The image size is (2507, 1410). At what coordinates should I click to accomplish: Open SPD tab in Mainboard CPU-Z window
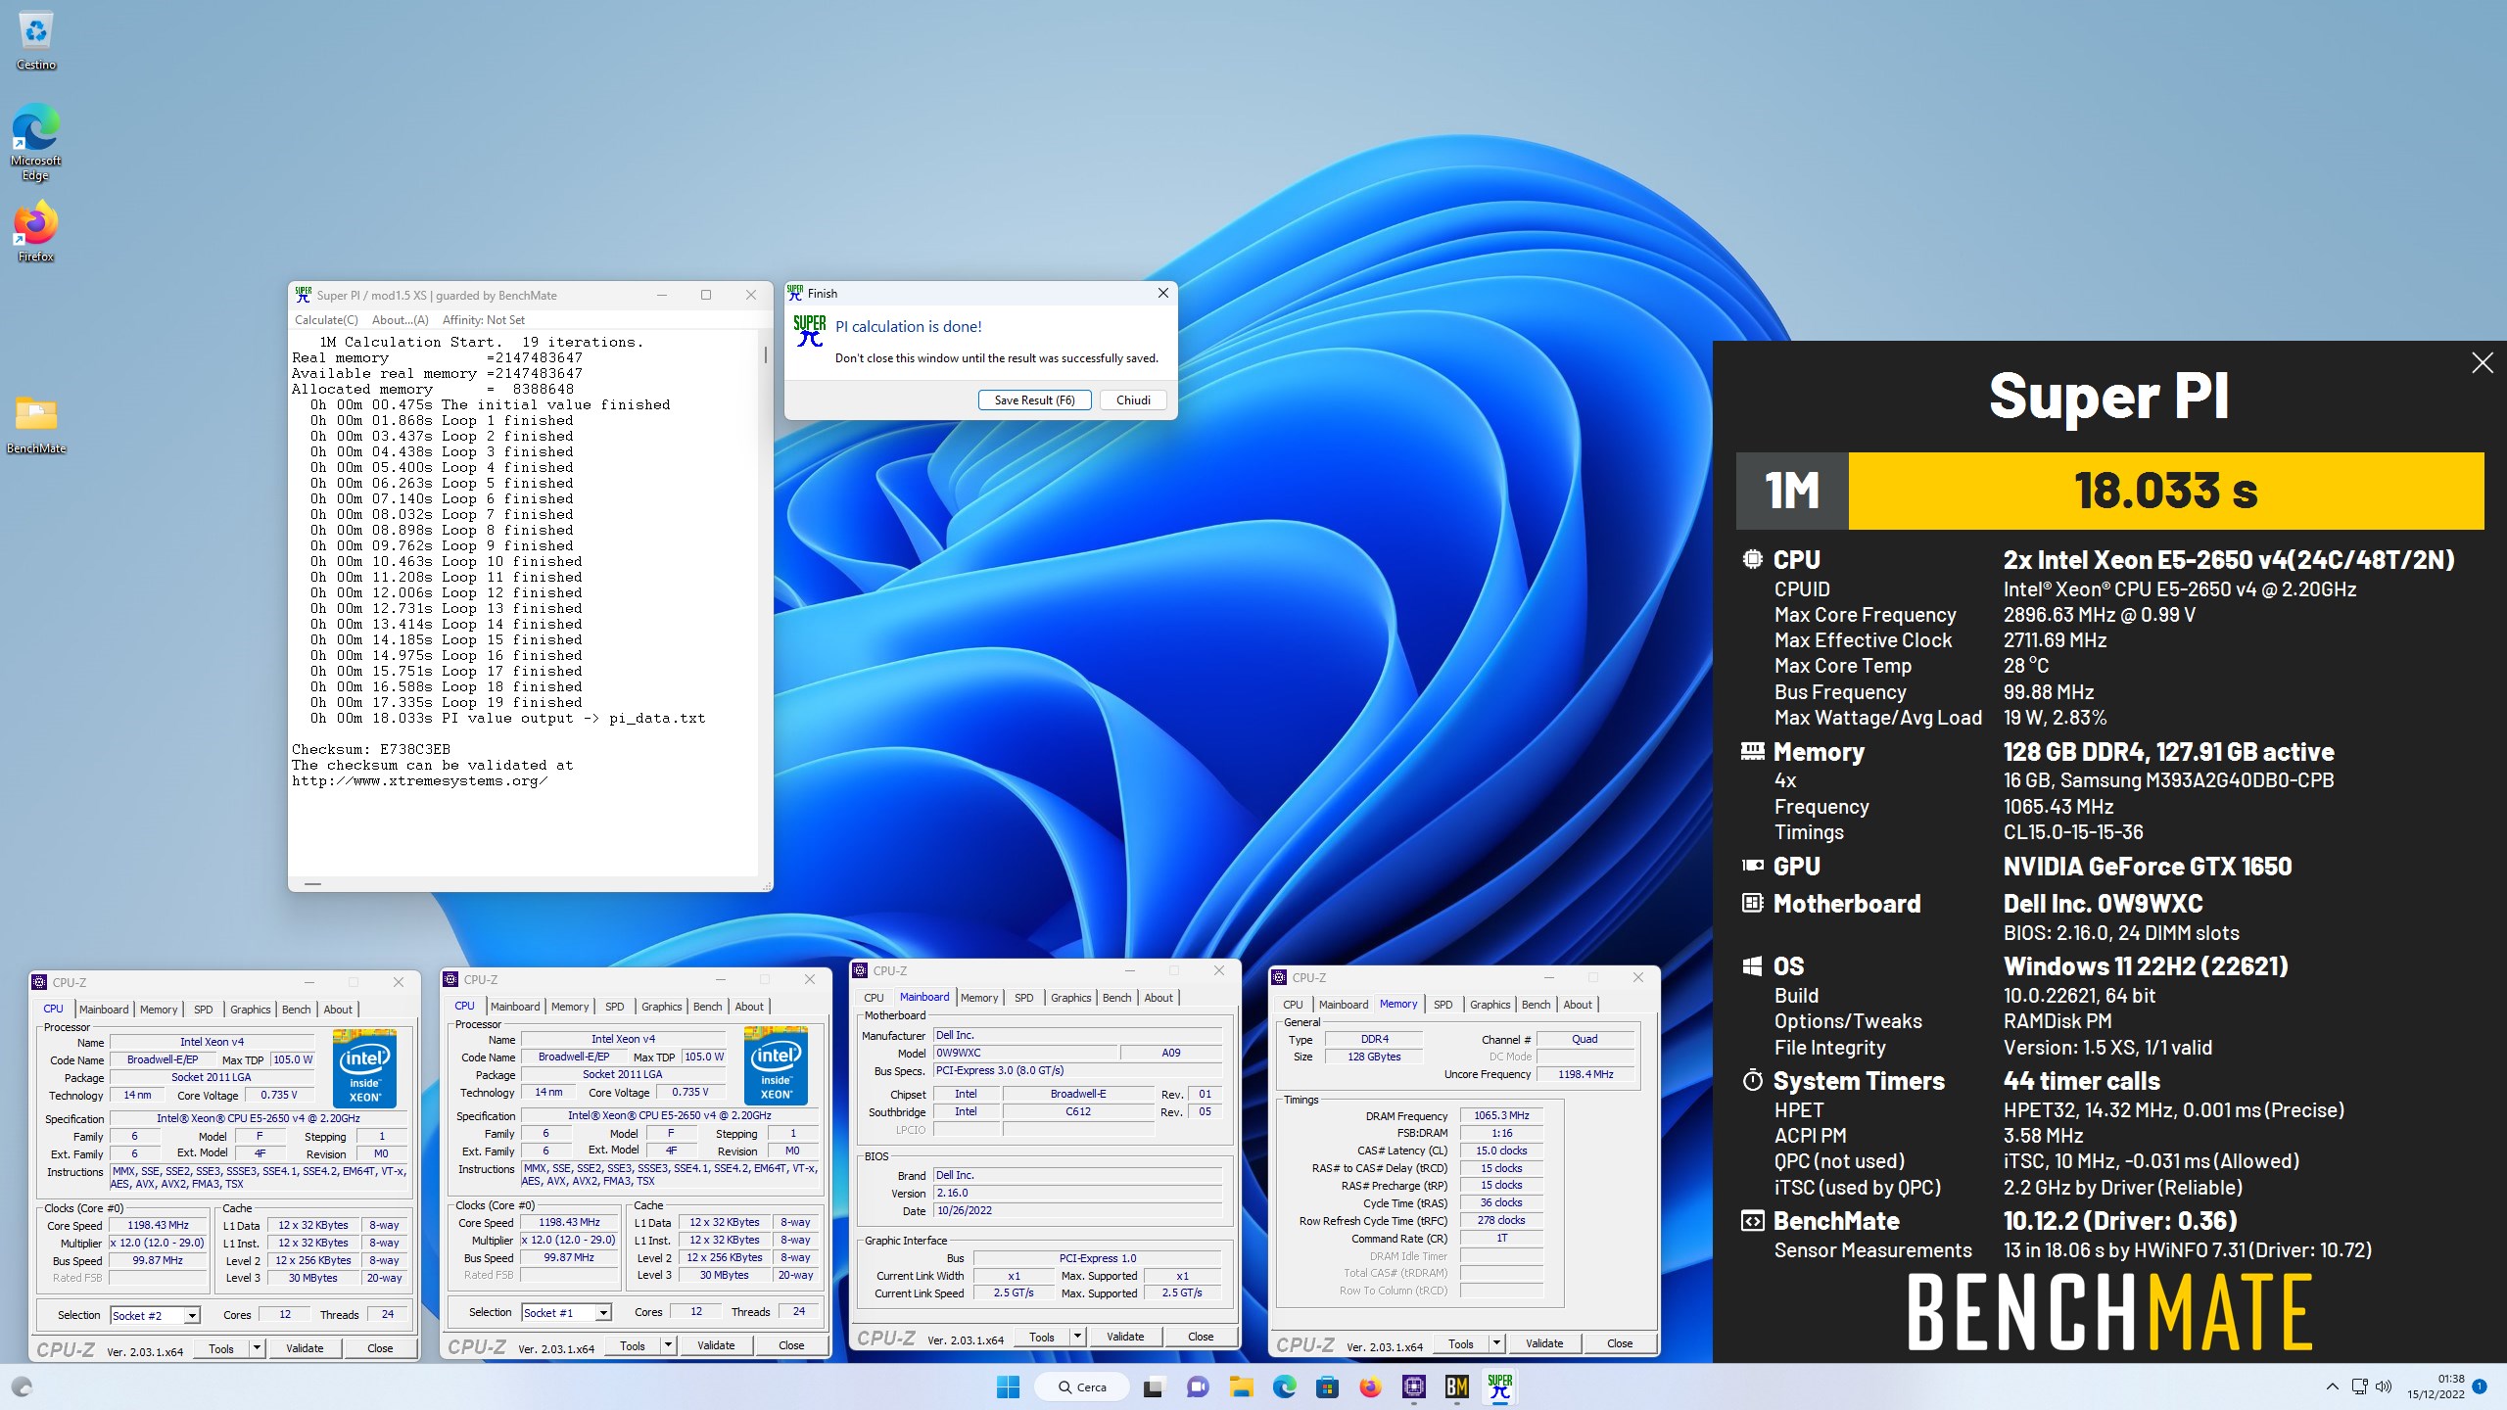coord(1024,998)
